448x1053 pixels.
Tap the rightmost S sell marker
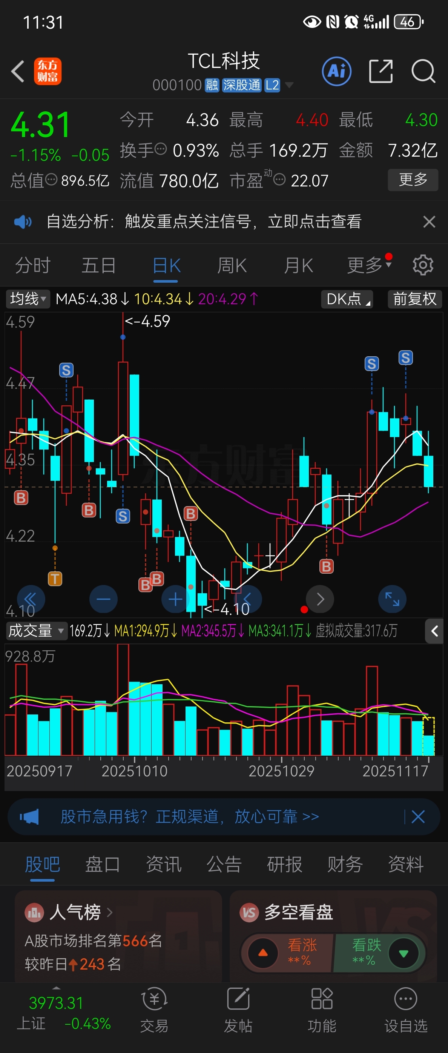[x=405, y=358]
